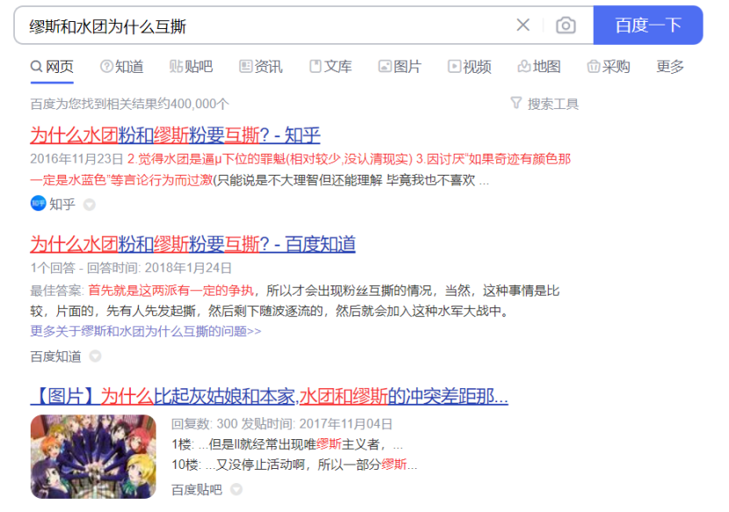Expand the 更多 menu
This screenshot has height=512, width=729.
670,67
